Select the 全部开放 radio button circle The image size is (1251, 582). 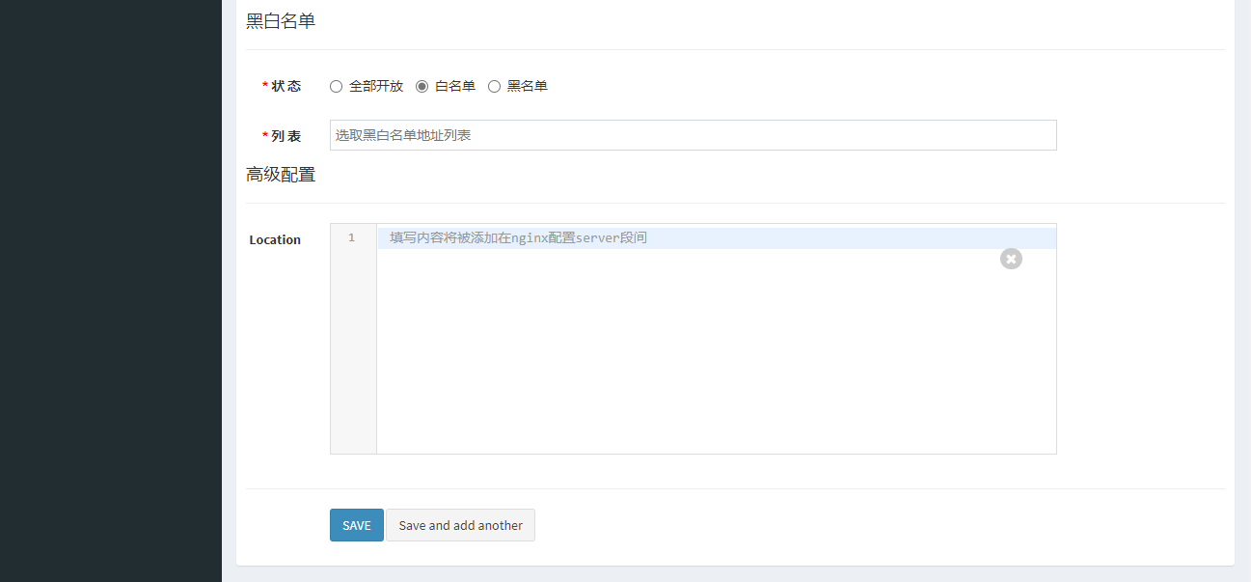pyautogui.click(x=336, y=86)
